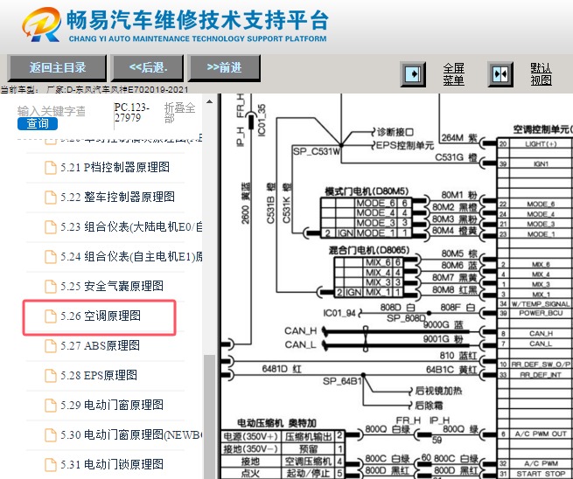Click the blue 查询 search button

[38, 123]
